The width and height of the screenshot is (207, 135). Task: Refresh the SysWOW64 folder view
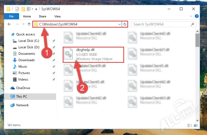click(x=125, y=24)
